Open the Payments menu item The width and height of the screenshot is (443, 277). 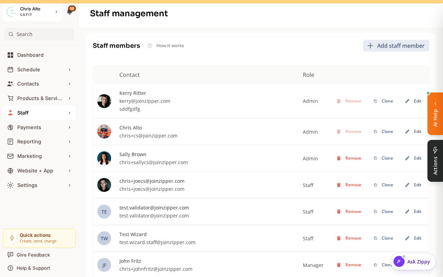[39, 127]
